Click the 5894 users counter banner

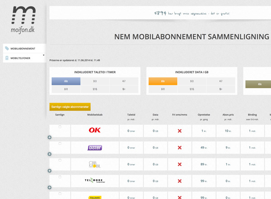point(192,13)
